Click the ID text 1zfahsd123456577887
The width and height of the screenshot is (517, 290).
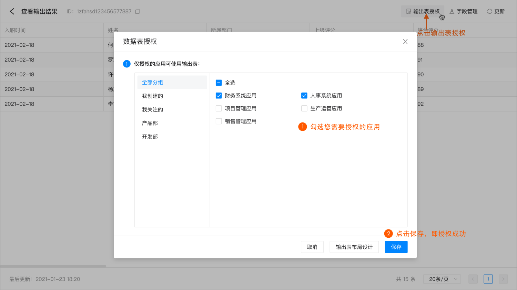(104, 11)
